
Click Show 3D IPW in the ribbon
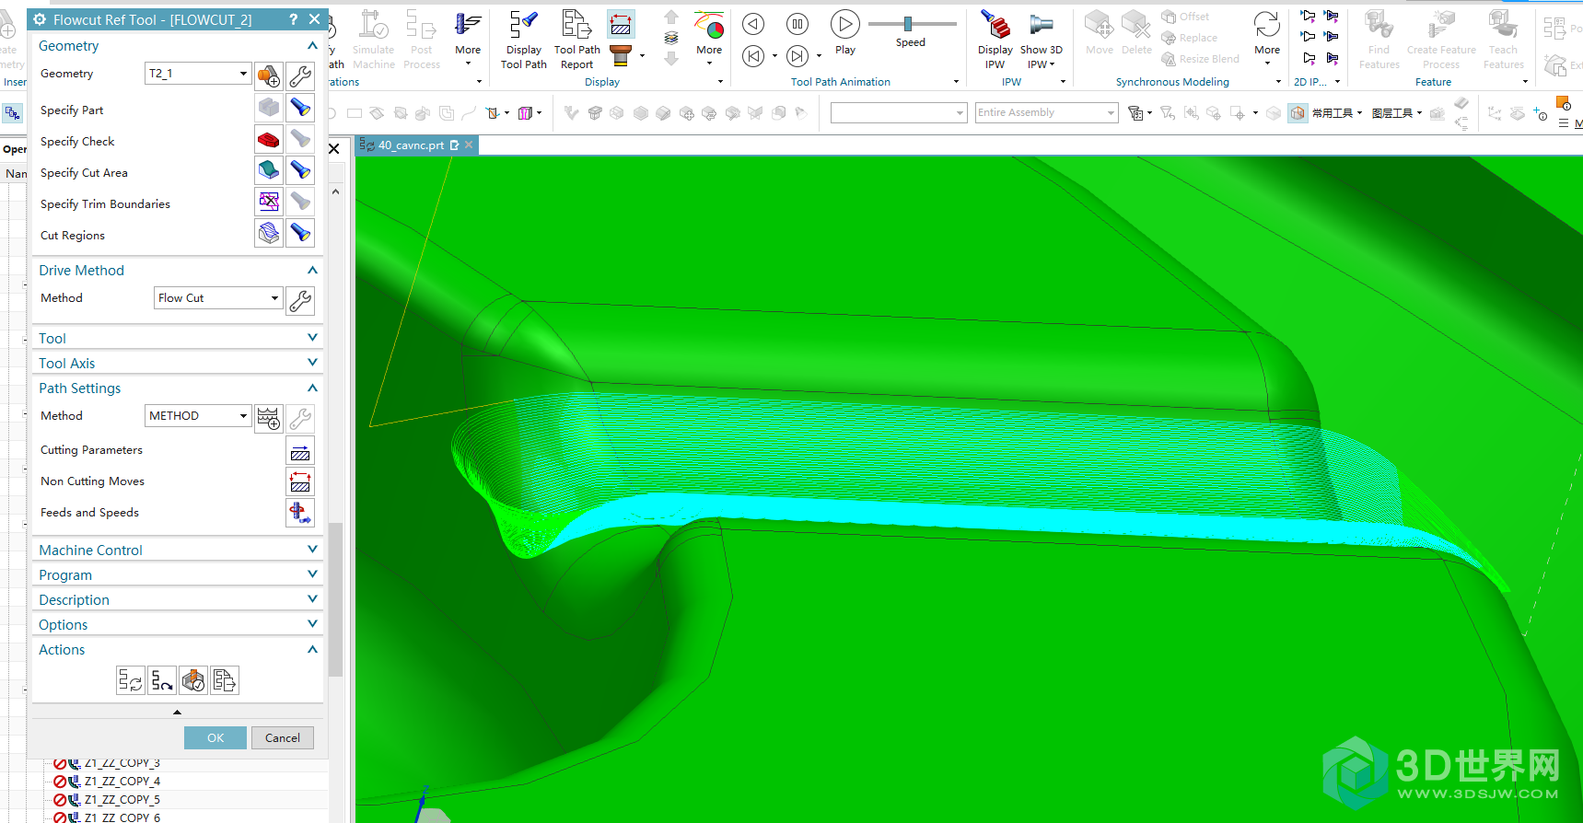pyautogui.click(x=1041, y=40)
